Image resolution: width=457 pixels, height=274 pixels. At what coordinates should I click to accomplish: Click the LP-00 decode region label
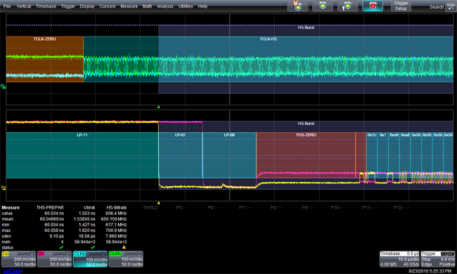[229, 135]
